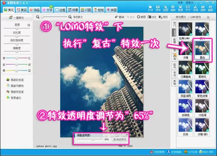The height and width of the screenshot is (156, 217).
Task: Click the 调整透明度 transparency slider at 65%
Action: click(90, 139)
